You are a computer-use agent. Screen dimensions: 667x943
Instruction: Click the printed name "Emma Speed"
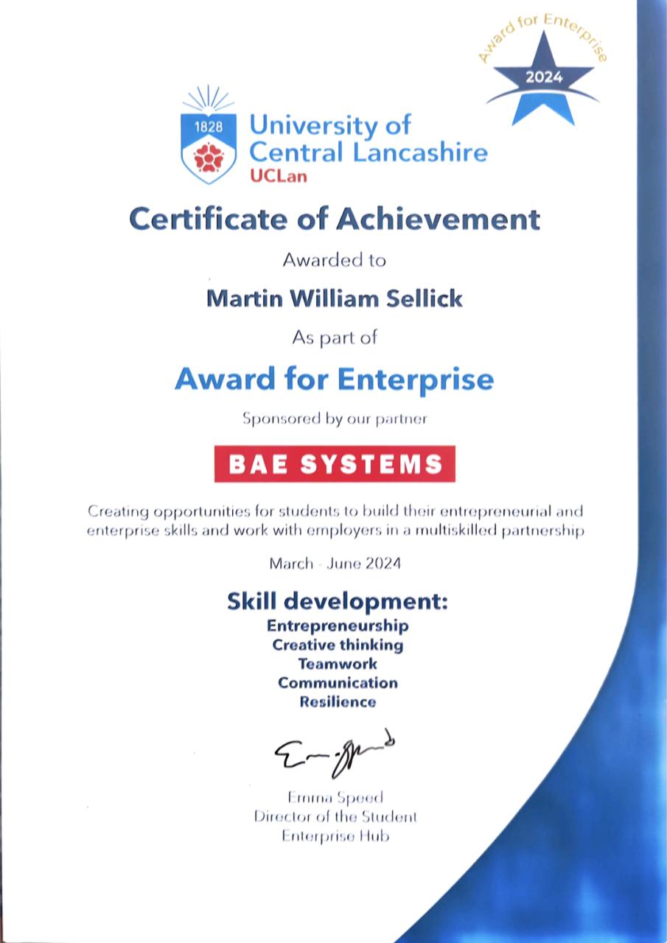tap(335, 798)
